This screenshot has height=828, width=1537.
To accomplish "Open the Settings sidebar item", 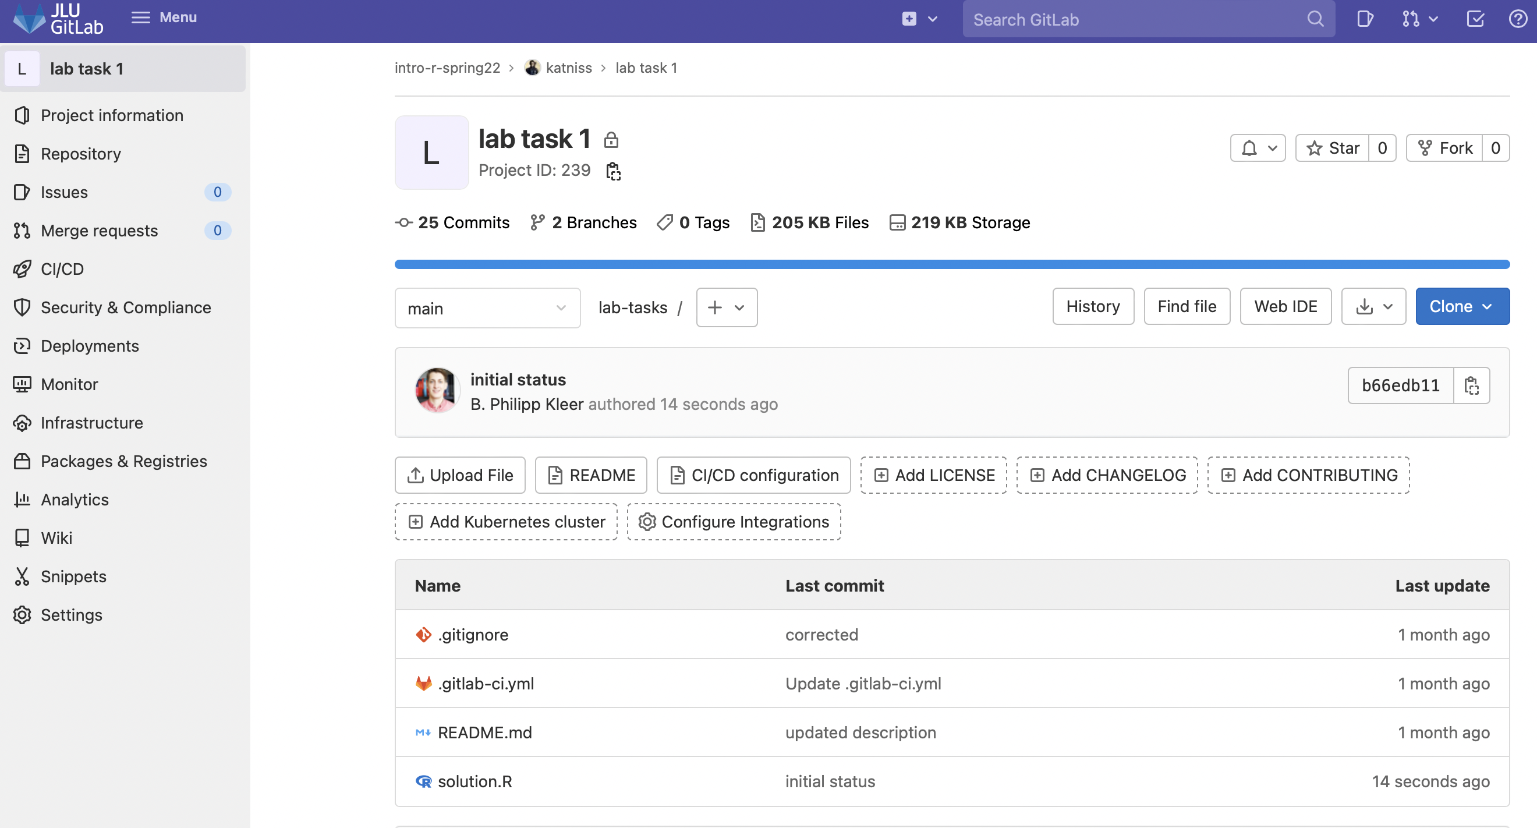I will point(72,615).
